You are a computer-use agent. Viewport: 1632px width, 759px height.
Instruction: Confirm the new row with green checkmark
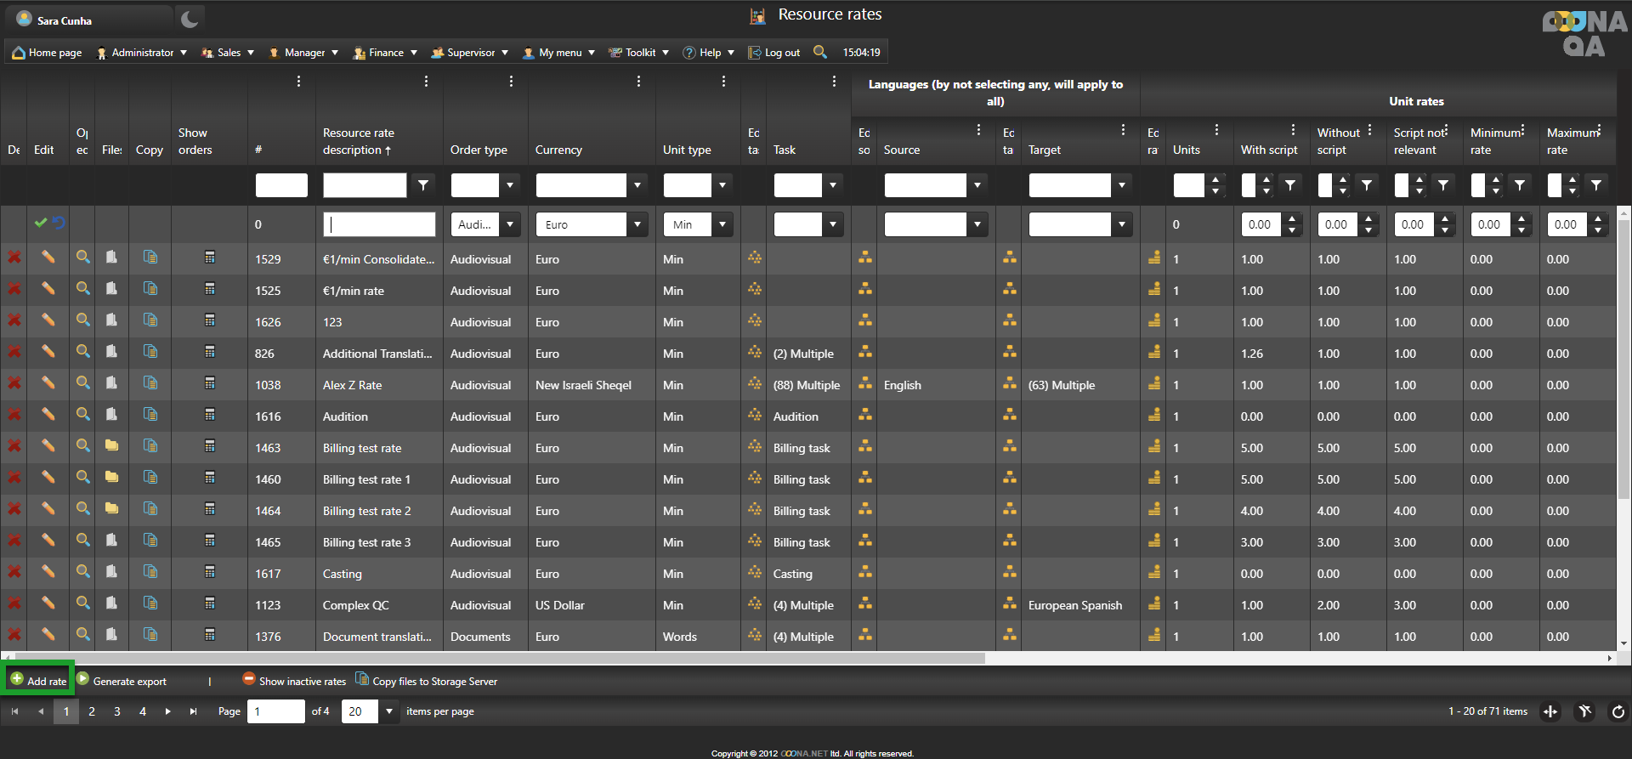[40, 223]
